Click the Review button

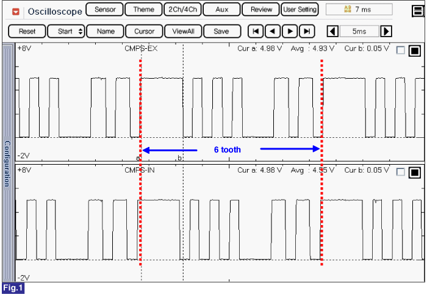(x=261, y=10)
